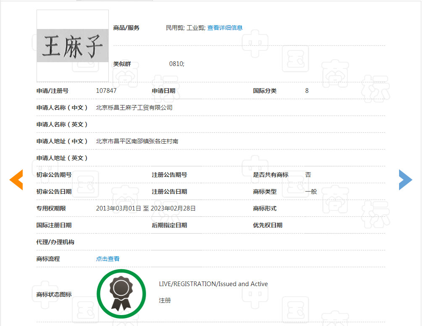Click the 申请人地址（英文）label
The height and width of the screenshot is (326, 423).
62,158
